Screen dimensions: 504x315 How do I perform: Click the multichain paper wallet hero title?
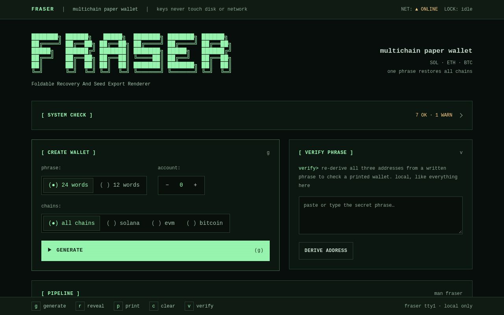pos(426,51)
